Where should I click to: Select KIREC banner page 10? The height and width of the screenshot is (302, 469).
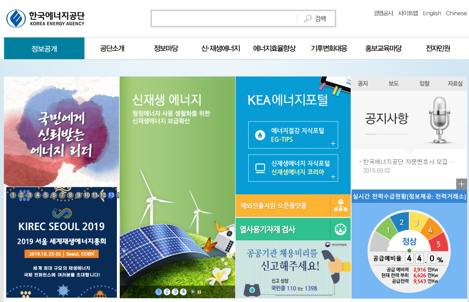[87, 195]
